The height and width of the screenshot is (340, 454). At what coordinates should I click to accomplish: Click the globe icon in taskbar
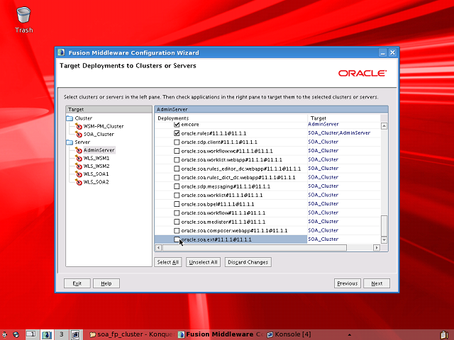click(x=16, y=334)
